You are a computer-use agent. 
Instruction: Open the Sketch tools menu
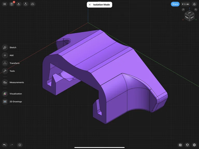point(5,47)
